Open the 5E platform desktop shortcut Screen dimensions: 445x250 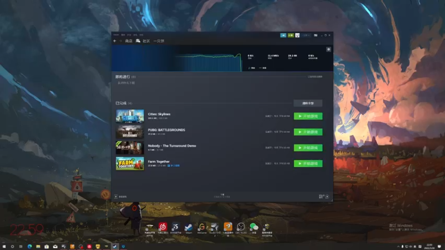176,228
